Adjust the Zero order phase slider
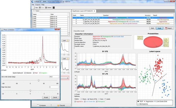The image size is (176, 108). point(39,80)
